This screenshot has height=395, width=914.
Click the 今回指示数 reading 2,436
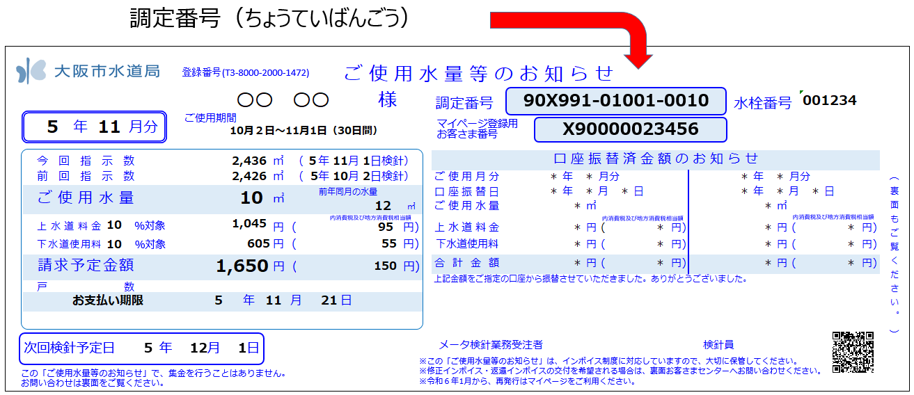coord(249,161)
